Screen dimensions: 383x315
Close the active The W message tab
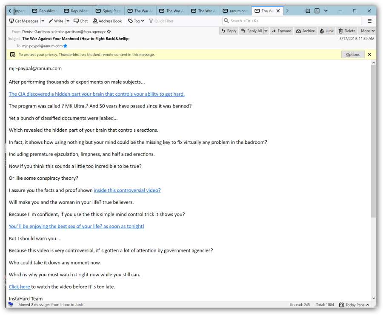pos(278,11)
